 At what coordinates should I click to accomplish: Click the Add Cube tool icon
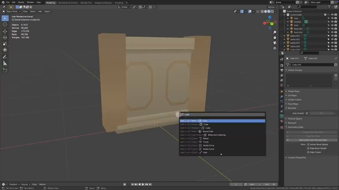(5, 70)
